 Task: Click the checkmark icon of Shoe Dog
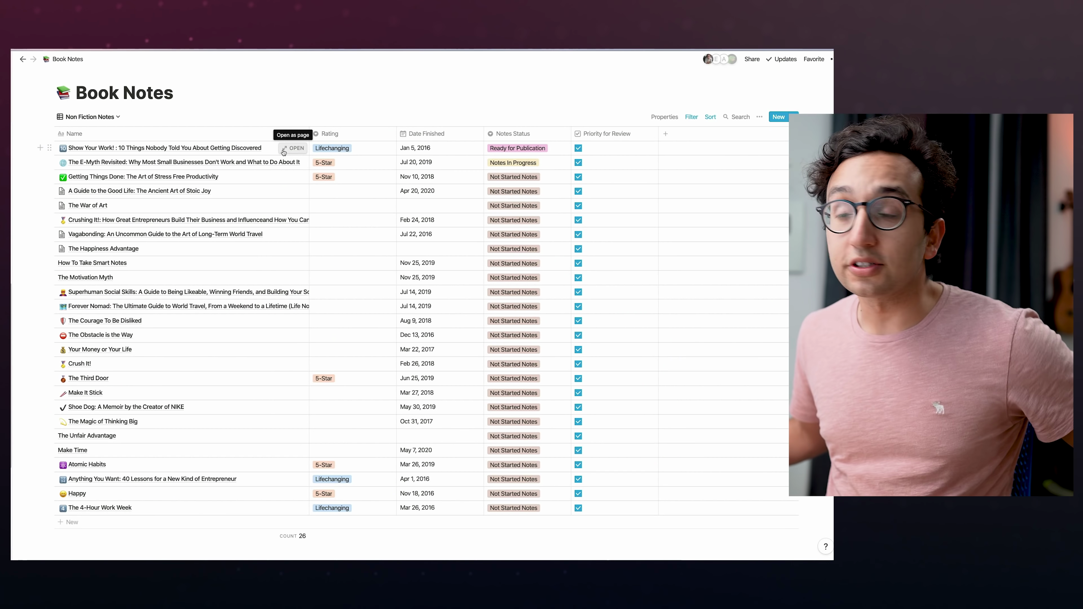(63, 407)
